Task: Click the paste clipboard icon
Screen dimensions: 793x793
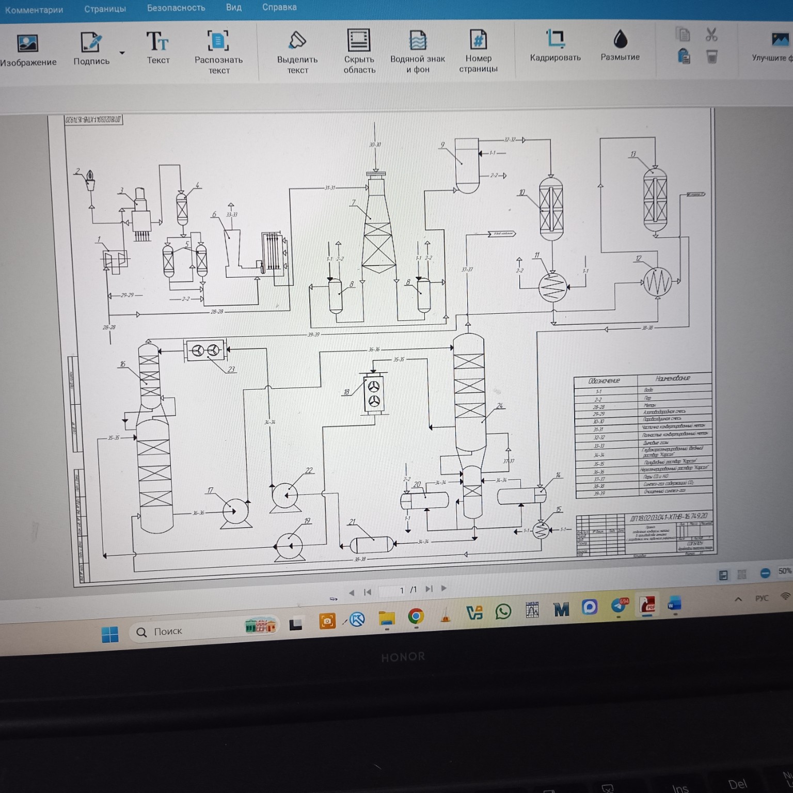Action: [684, 56]
